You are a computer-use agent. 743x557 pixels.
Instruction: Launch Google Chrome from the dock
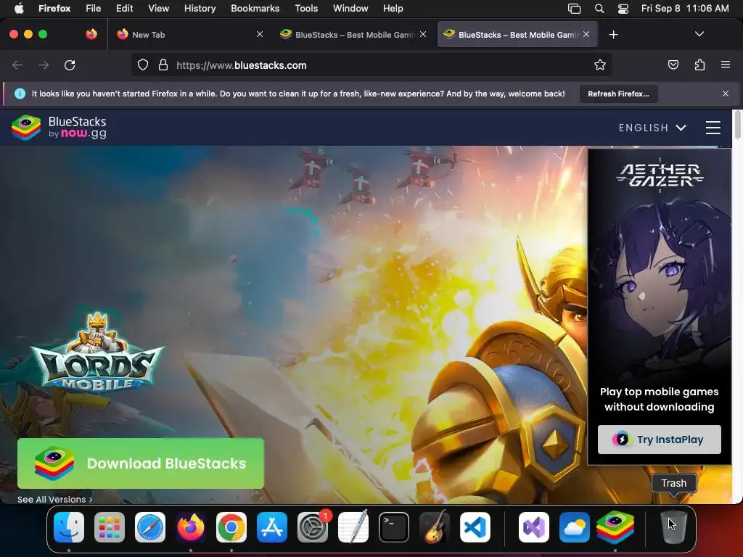point(231,527)
